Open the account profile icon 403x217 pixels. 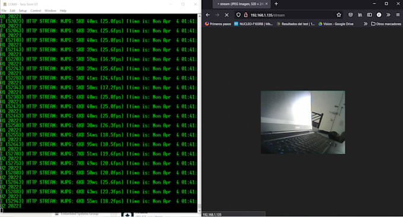tap(379, 15)
